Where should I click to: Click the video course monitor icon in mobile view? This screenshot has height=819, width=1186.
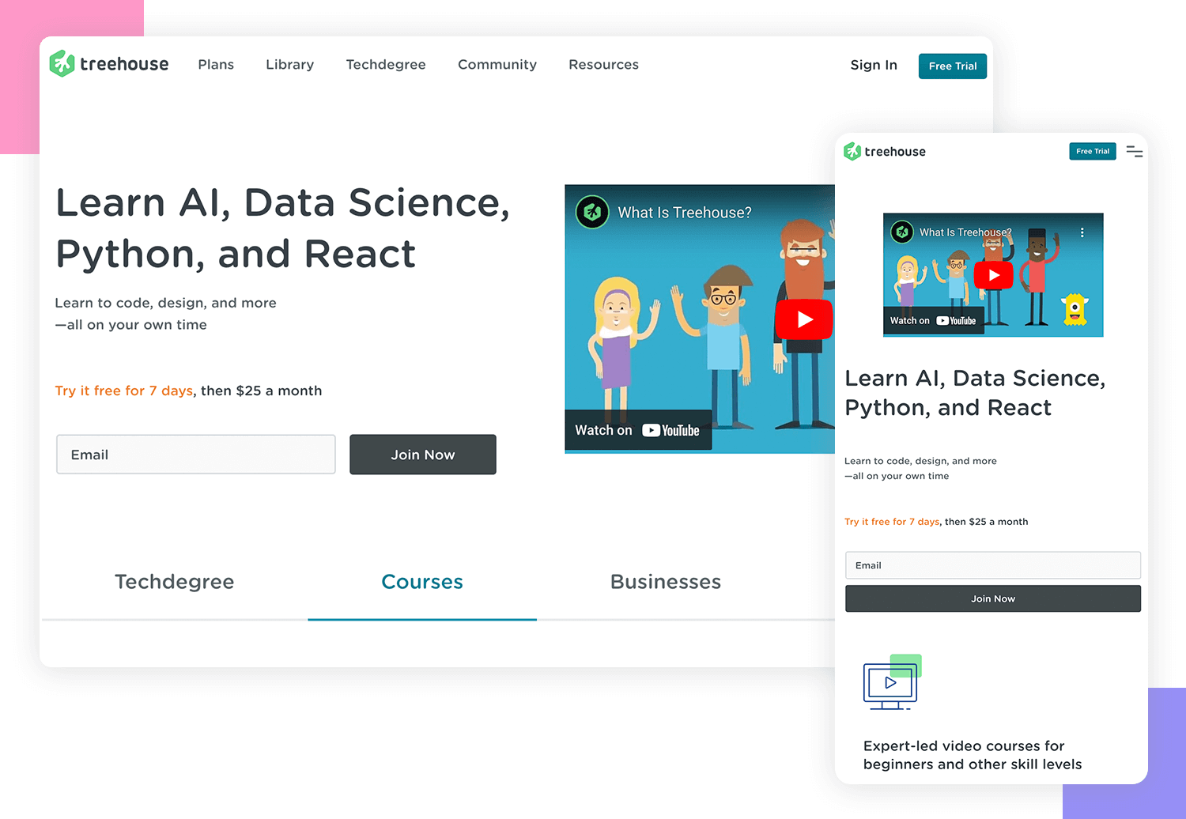click(892, 681)
